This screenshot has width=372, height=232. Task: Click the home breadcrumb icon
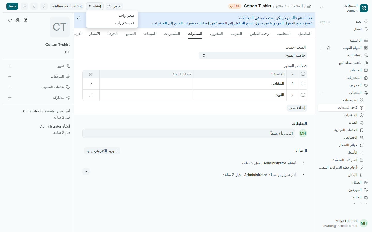pos(309,6)
